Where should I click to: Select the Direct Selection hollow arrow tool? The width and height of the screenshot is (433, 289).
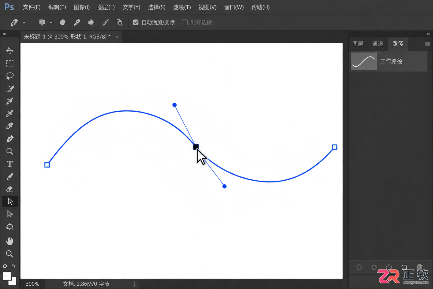(10, 214)
